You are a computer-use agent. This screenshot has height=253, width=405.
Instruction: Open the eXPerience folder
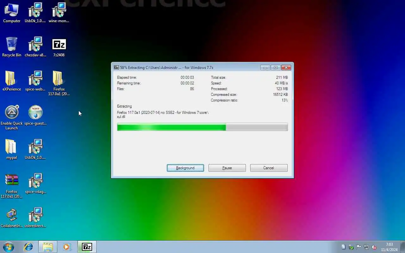click(12, 81)
